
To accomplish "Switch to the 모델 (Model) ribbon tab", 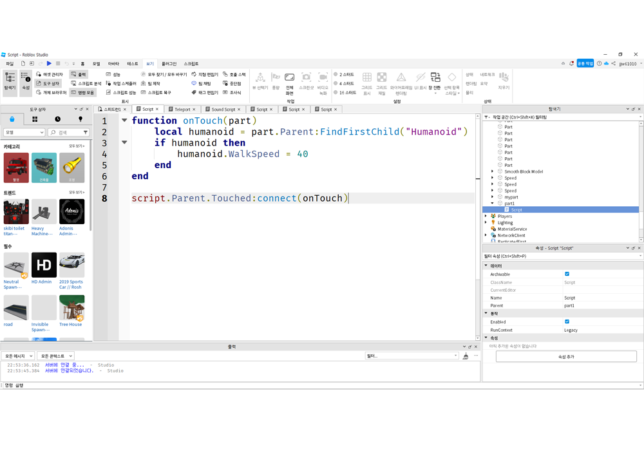I will 96,64.
